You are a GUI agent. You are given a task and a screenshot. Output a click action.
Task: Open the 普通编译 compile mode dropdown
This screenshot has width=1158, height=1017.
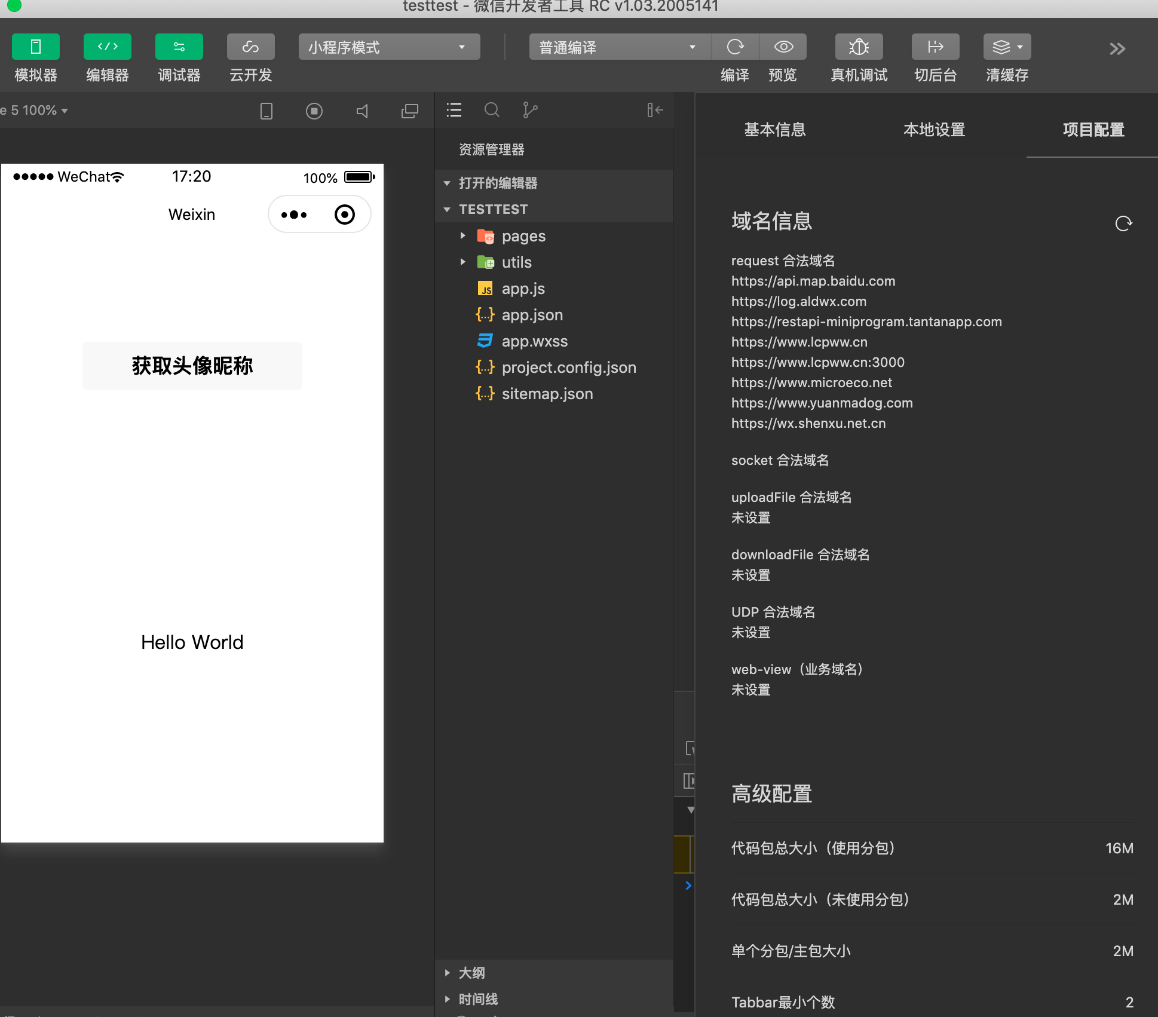click(x=619, y=47)
